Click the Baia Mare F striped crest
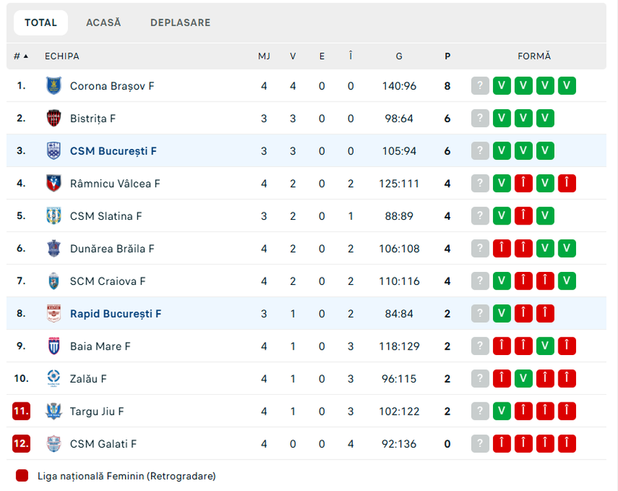Screen dimensions: 618x491 (54, 346)
